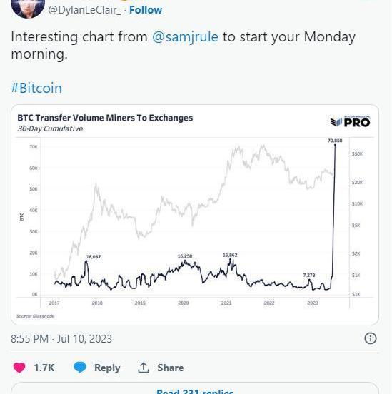Follow @DylanLeClair_ account
The width and height of the screenshot is (392, 394).
tap(146, 10)
